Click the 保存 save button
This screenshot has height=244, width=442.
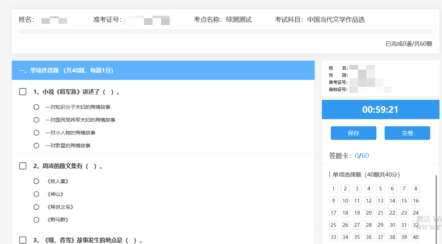(x=353, y=133)
